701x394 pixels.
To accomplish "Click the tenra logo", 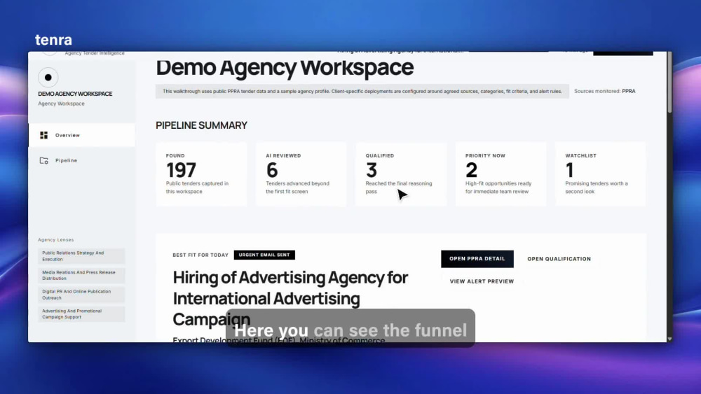I will point(54,40).
